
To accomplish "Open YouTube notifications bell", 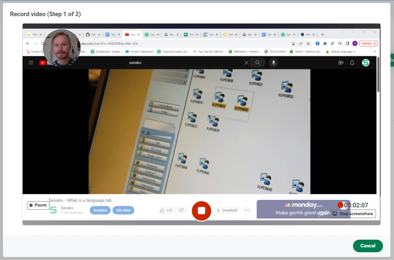I will tap(352, 63).
